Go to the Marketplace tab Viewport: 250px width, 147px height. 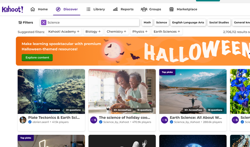point(183,9)
